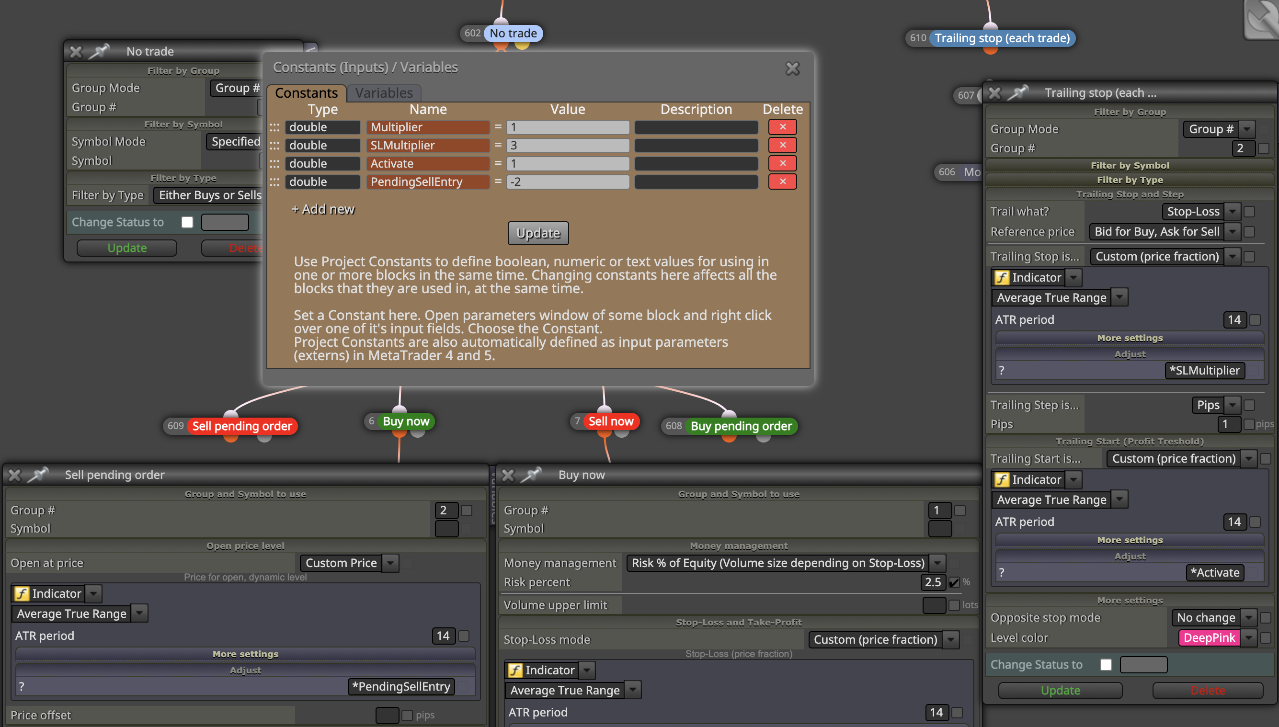This screenshot has width=1279, height=727.
Task: Toggle Change Status checkbox in Trailing stop
Action: tap(1106, 665)
